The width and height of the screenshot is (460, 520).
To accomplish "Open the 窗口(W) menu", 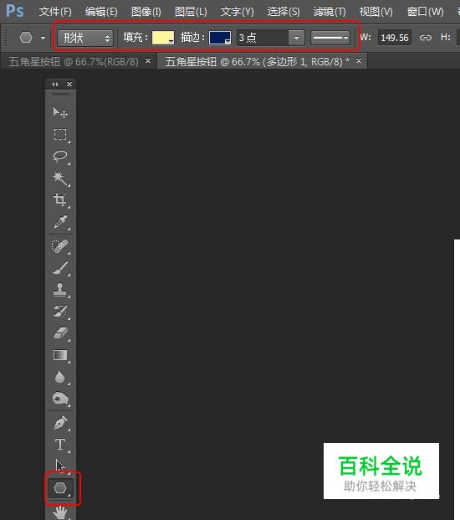I will click(425, 12).
